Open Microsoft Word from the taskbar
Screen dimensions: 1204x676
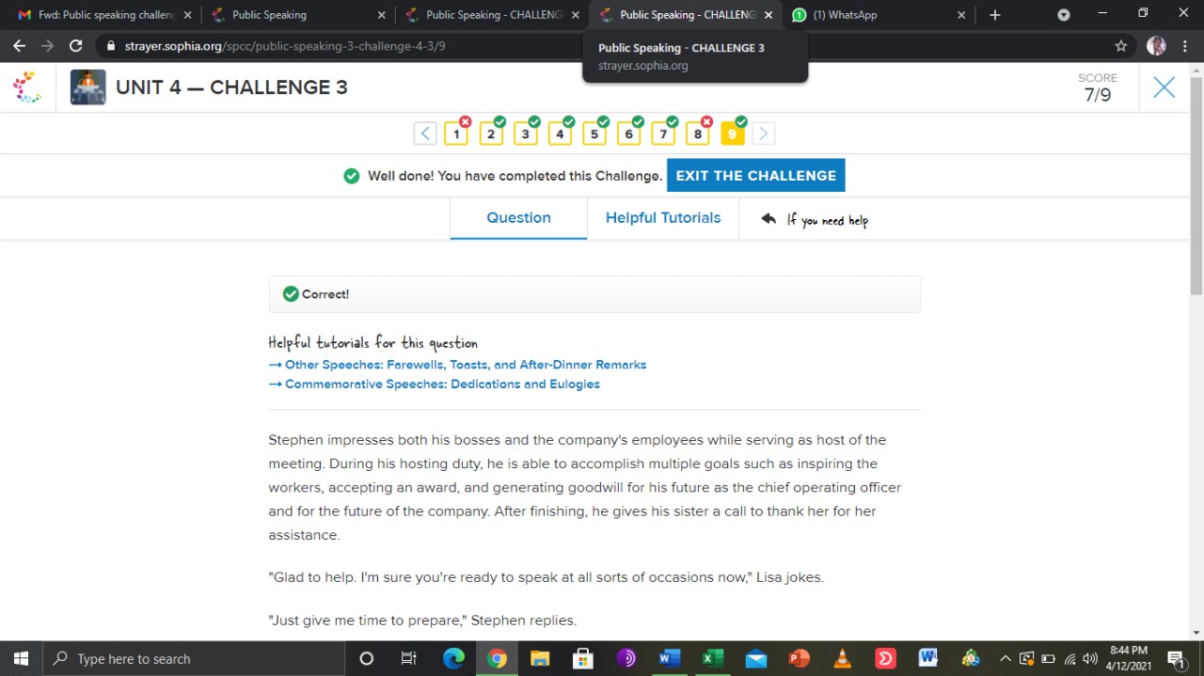669,658
